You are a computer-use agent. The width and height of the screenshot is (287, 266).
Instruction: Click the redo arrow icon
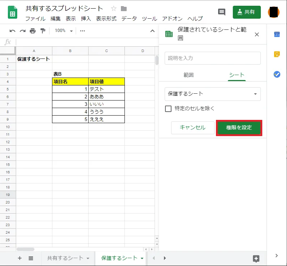(x=23, y=31)
